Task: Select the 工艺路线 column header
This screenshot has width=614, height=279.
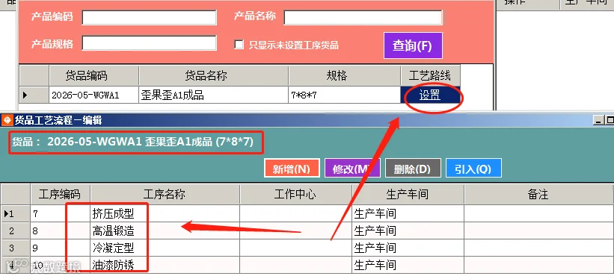Action: [x=430, y=75]
